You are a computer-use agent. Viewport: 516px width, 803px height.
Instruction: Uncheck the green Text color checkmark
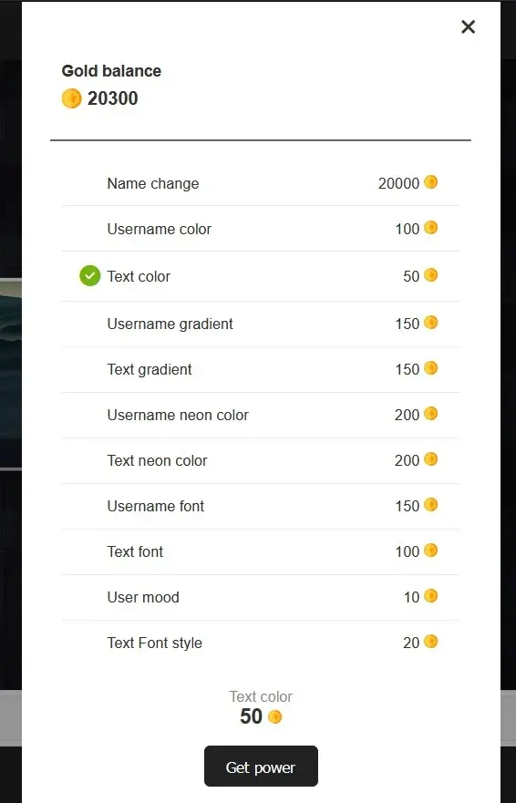89,275
